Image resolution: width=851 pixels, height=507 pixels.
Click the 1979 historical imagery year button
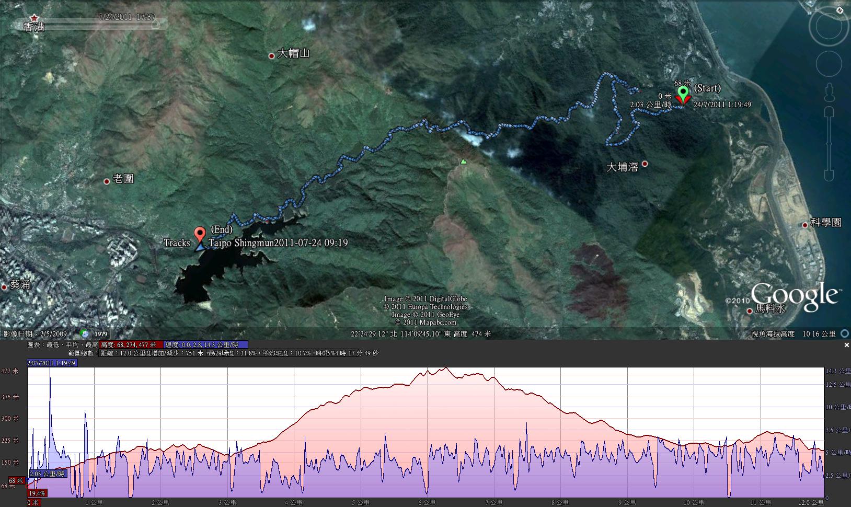point(101,334)
